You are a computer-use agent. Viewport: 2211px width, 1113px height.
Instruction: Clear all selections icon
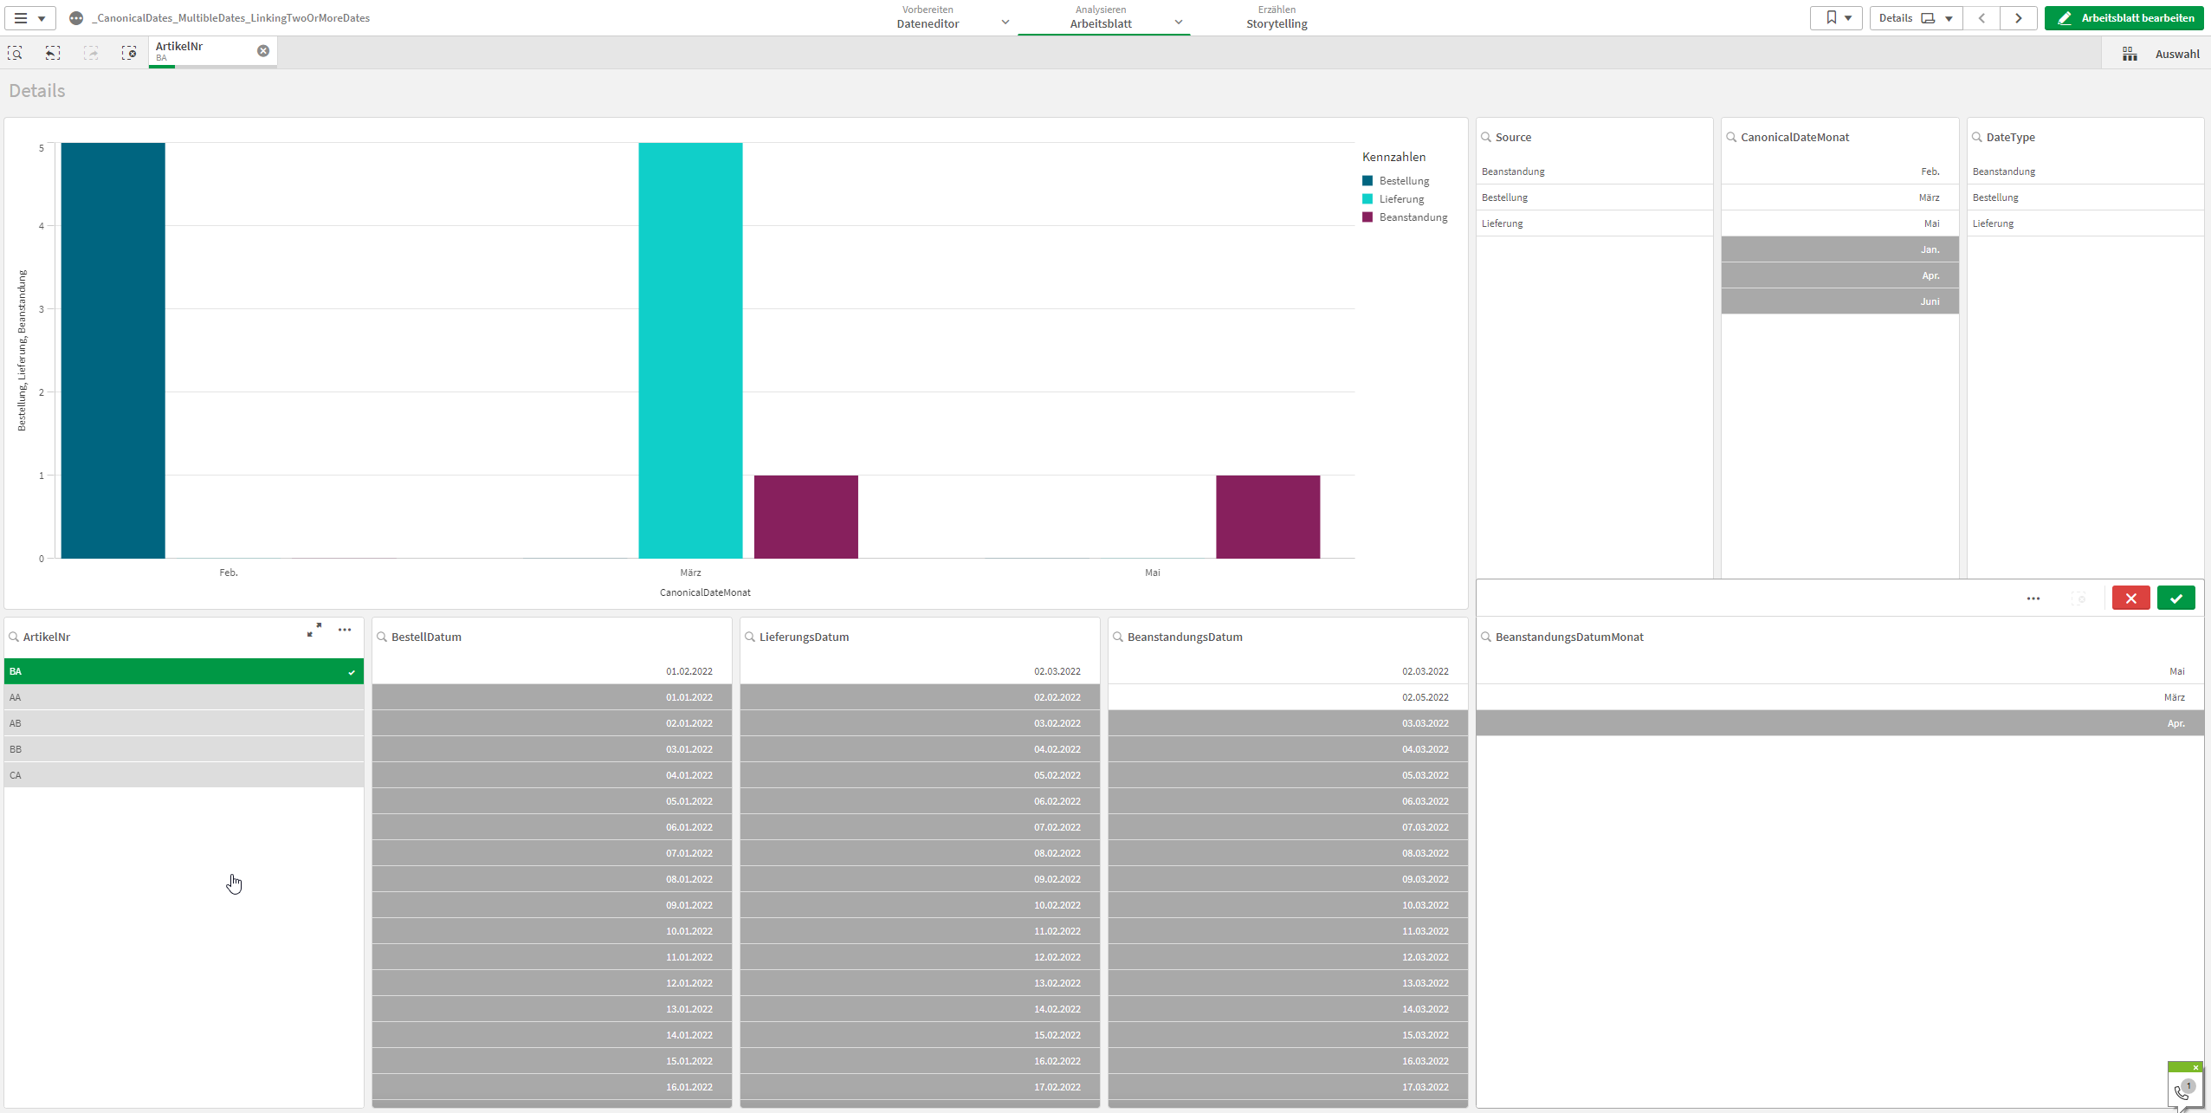coord(129,54)
